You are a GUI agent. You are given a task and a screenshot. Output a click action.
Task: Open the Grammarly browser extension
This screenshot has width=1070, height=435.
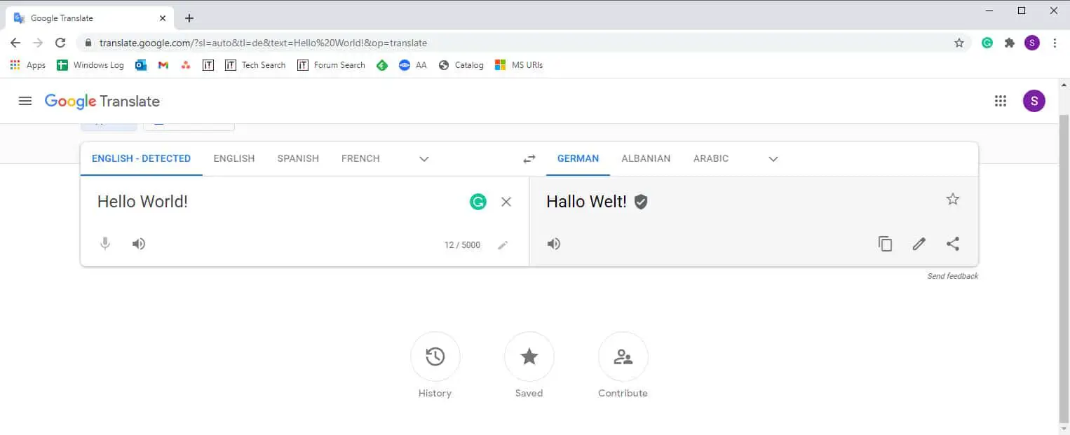click(987, 43)
